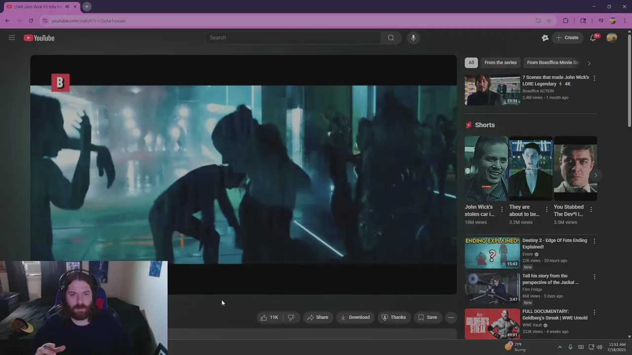Open the You Stabbed The Dev*l short
The width and height of the screenshot is (632, 355).
(x=575, y=168)
